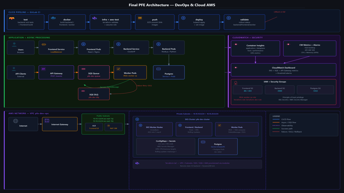
Task: Click the checkmark icon of Worker Pods in EKS cluster
Action: (219, 125)
